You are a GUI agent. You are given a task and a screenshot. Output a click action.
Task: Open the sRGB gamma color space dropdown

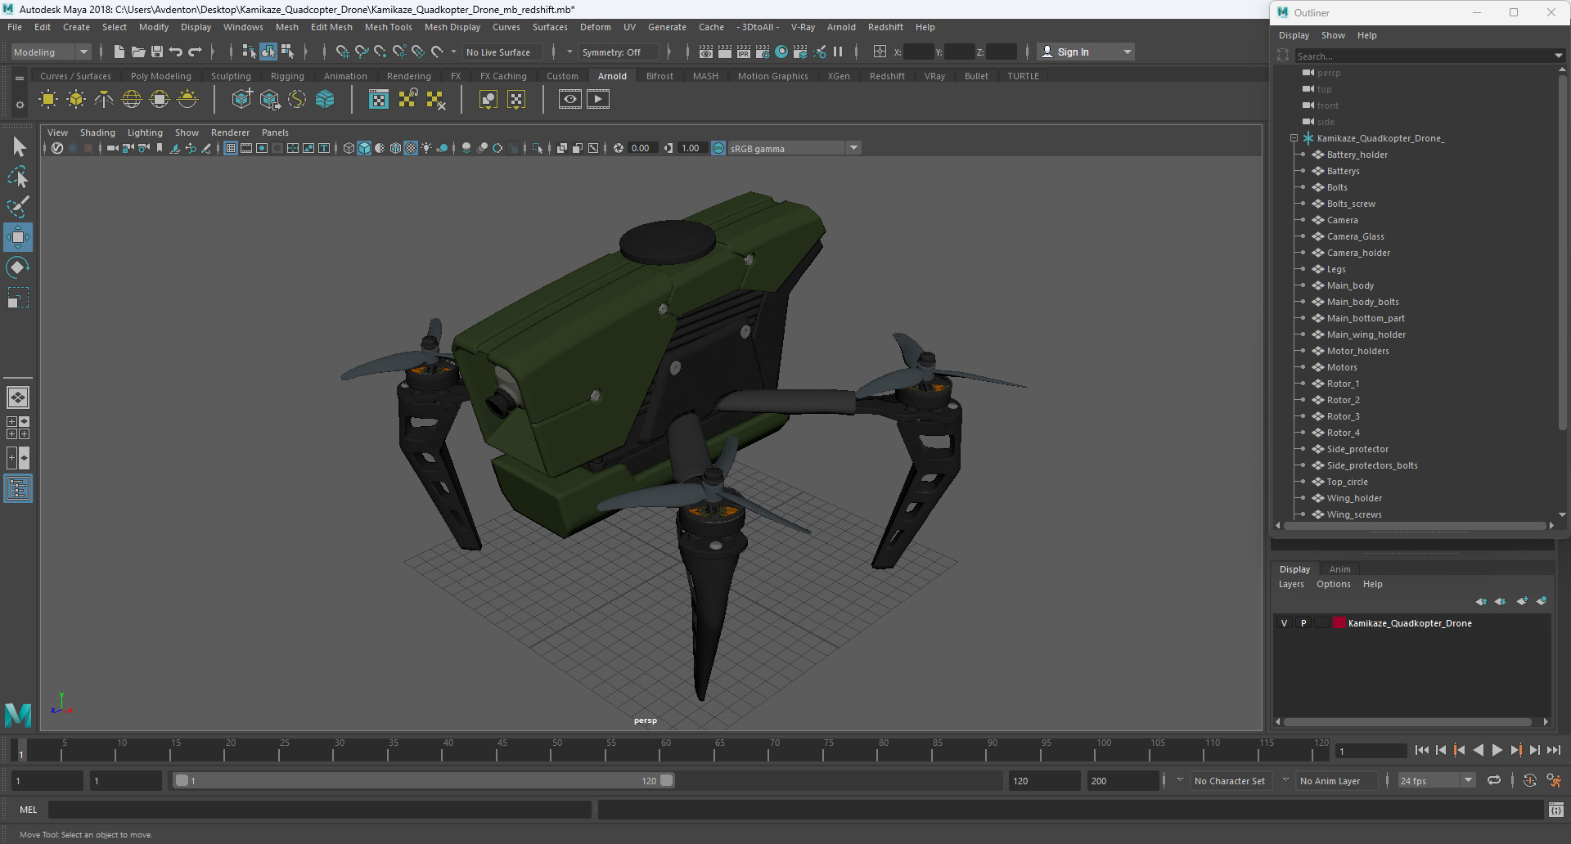coord(853,148)
